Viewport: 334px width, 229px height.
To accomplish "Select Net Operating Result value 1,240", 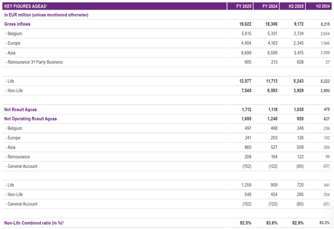I will 272,119.
